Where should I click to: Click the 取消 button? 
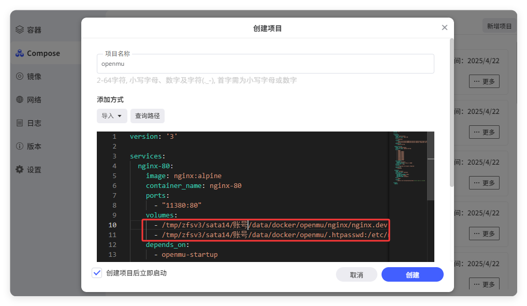pyautogui.click(x=356, y=275)
